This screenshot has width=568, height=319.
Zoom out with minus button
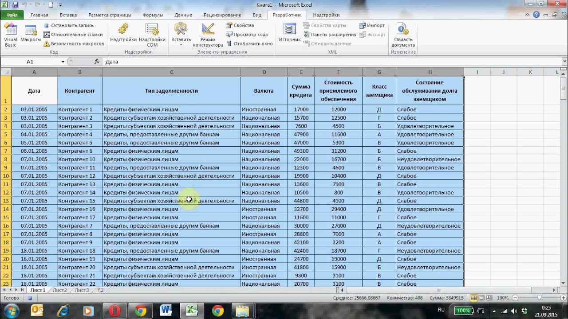click(x=515, y=298)
